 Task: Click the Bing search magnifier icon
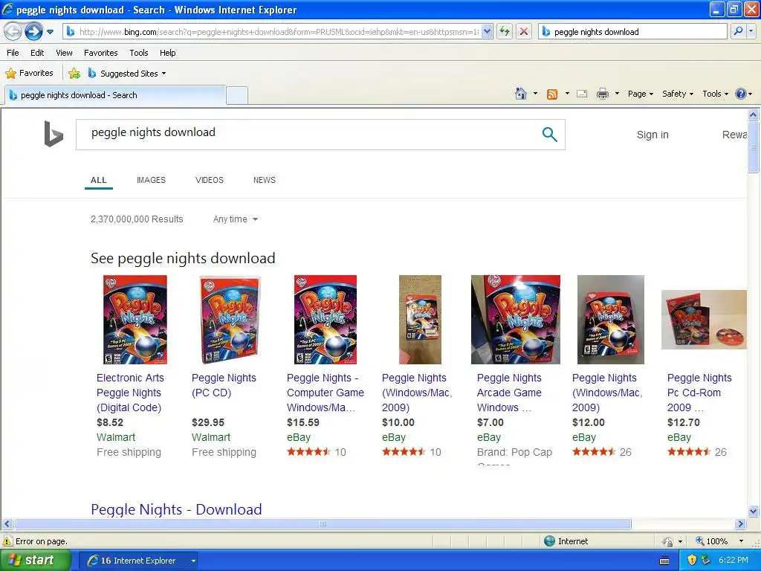[549, 135]
